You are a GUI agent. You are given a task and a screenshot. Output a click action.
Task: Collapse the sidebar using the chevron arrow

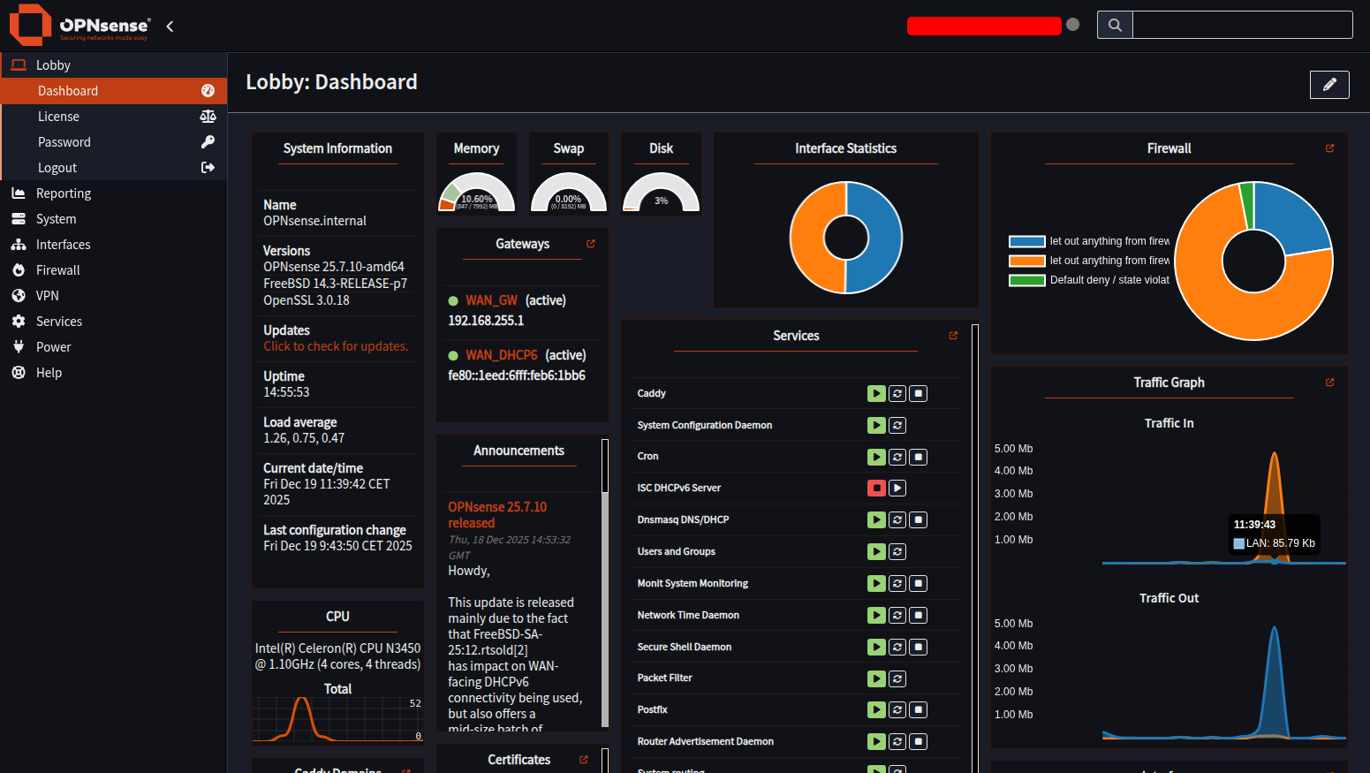tap(170, 27)
